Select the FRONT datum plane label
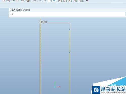 (43, 22)
